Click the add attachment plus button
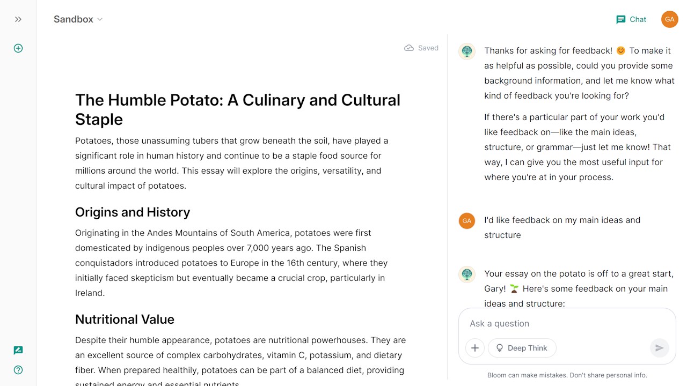687x386 pixels. click(475, 348)
